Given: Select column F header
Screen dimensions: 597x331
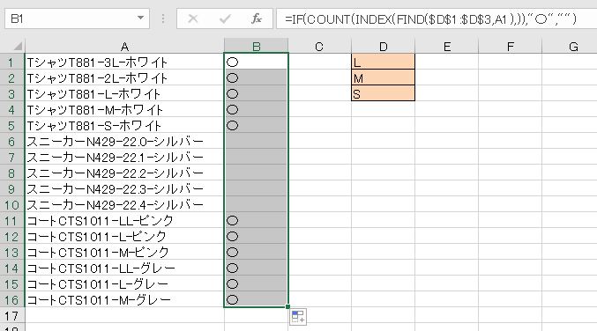Looking at the screenshot, I should 511,46.
